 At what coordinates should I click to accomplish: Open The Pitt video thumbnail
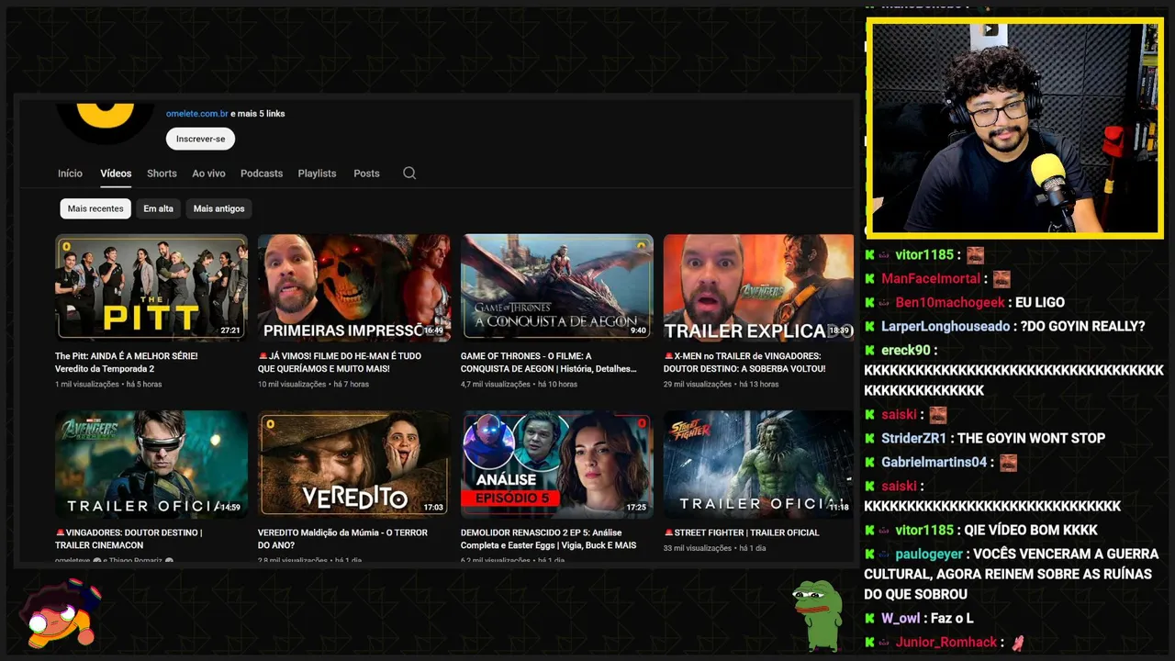tap(151, 287)
